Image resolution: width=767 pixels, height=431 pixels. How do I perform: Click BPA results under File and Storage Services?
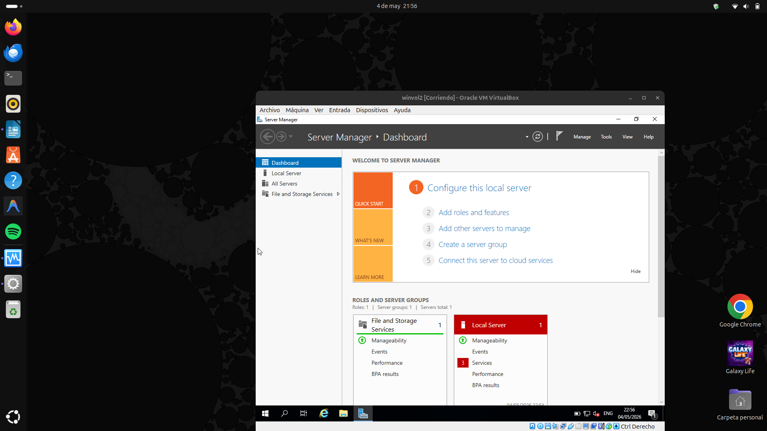(385, 374)
